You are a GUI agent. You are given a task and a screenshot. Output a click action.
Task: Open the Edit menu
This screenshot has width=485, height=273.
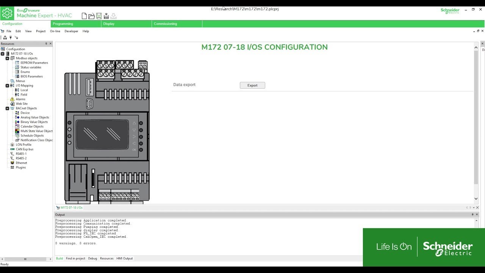tap(18, 31)
